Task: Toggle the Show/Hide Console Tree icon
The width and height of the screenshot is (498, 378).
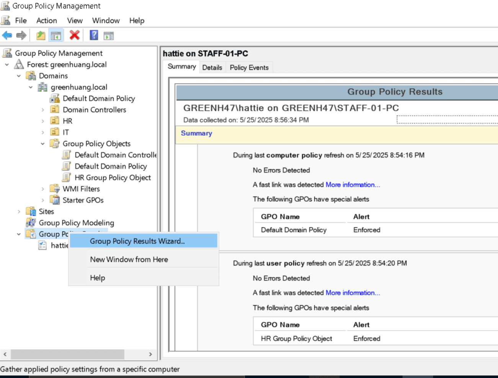Action: point(56,36)
